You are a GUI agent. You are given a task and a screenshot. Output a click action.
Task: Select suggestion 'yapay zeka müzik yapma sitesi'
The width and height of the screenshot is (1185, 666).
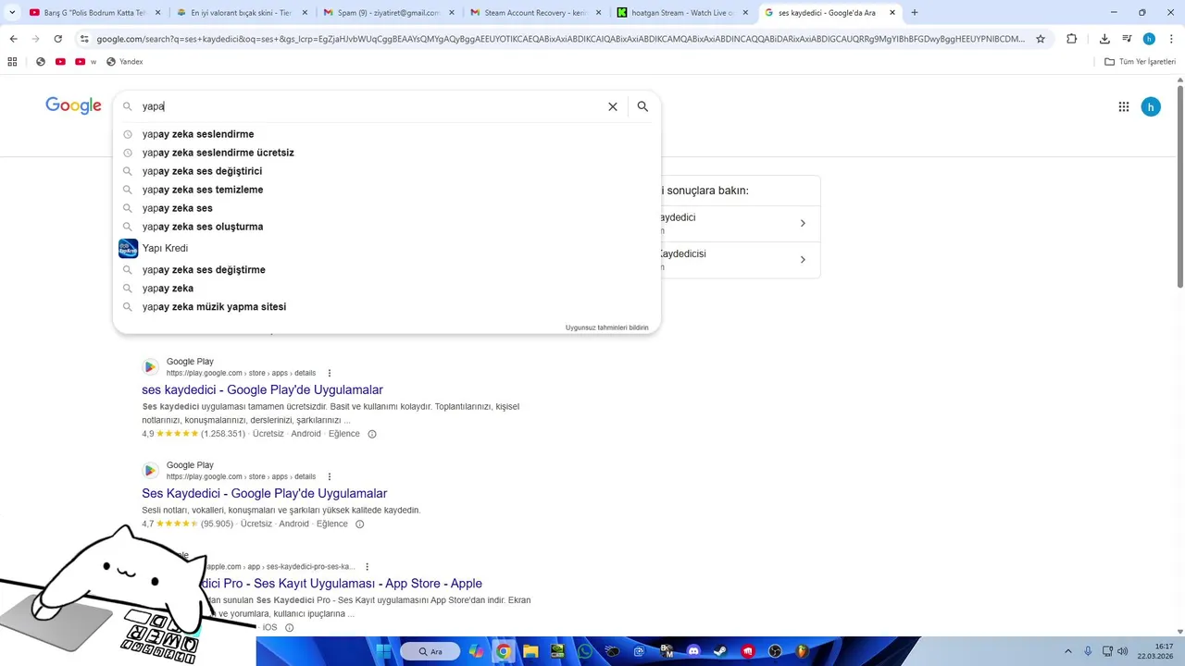coord(387,307)
